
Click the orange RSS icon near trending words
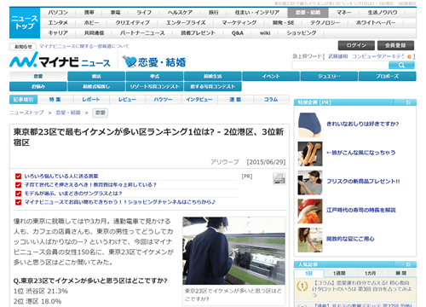click(x=409, y=56)
